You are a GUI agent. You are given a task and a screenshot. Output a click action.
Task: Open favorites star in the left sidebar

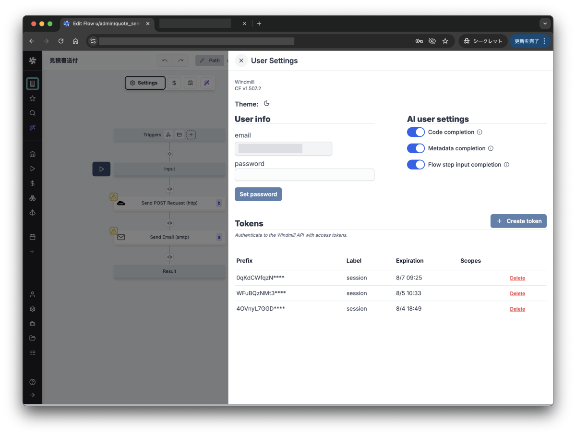point(33,98)
